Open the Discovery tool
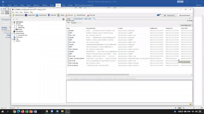The height and width of the screenshot is (114, 204). point(69,15)
